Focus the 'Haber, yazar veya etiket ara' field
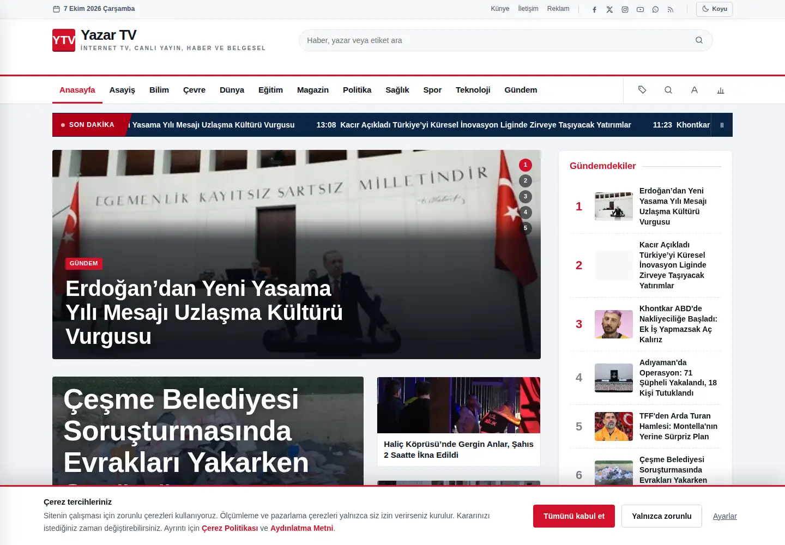This screenshot has width=785, height=545. click(x=505, y=40)
